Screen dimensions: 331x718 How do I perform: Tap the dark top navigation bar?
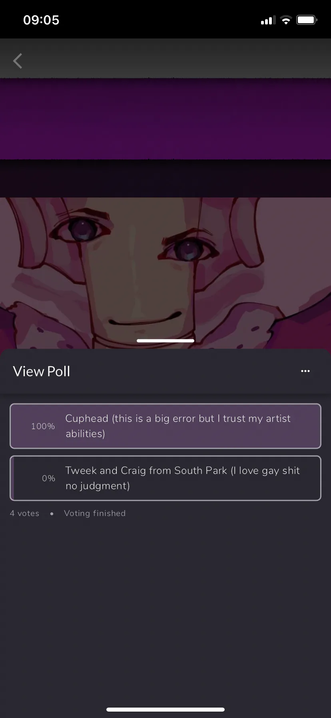coord(165,58)
